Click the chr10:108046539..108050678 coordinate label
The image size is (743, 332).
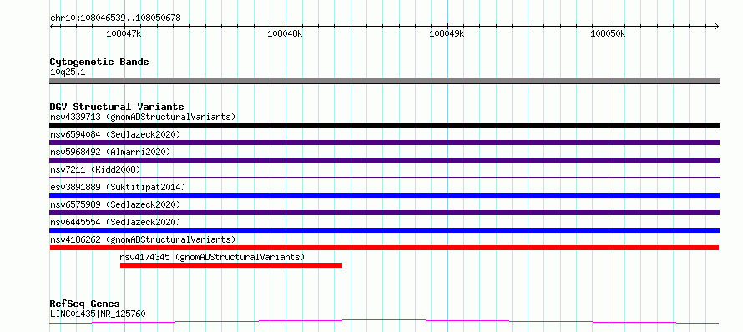[x=115, y=18]
